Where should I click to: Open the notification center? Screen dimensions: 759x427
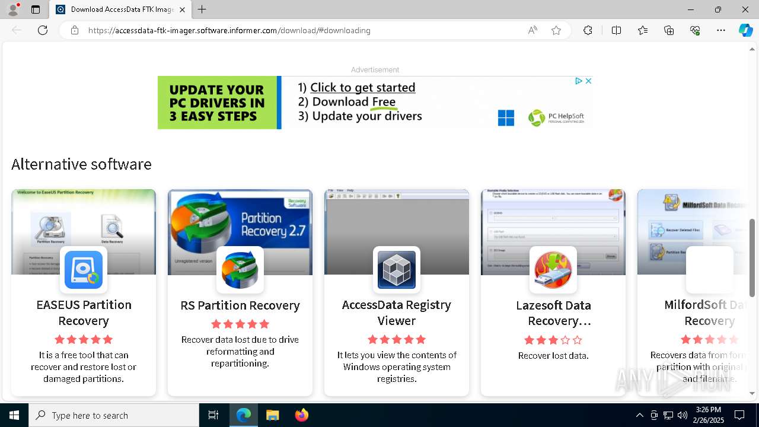[740, 415]
